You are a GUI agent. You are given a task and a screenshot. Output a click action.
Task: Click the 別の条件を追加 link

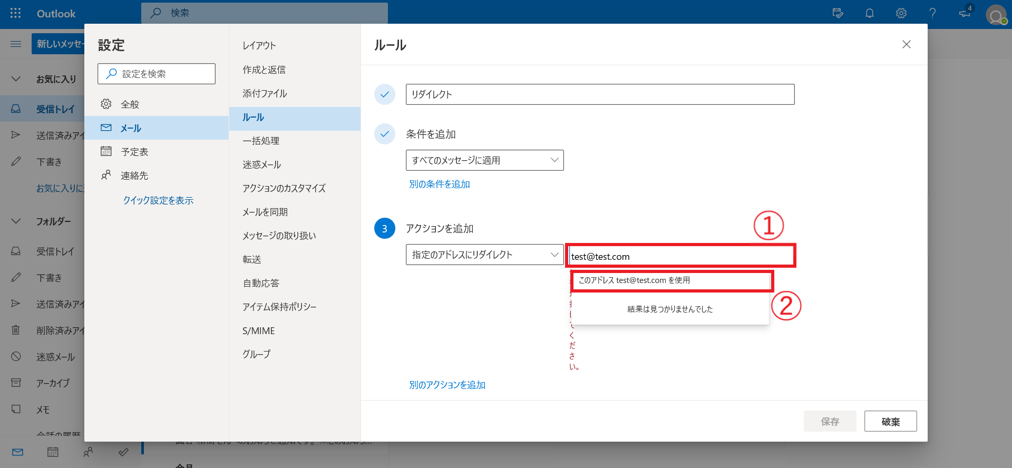click(439, 184)
